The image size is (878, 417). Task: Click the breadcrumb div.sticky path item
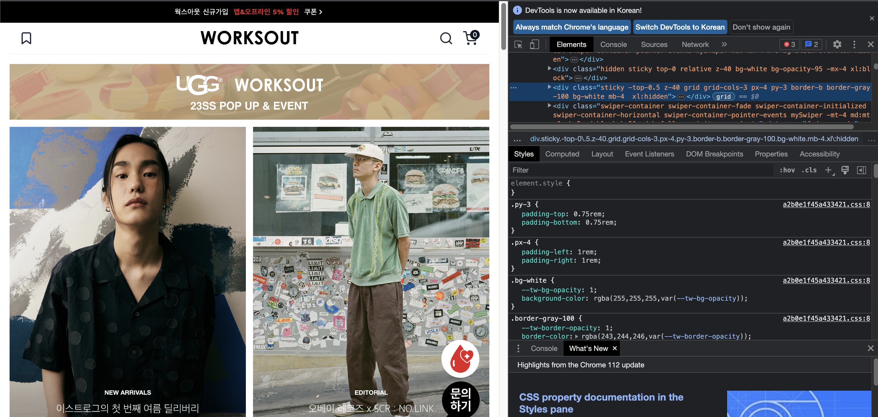pyautogui.click(x=694, y=139)
